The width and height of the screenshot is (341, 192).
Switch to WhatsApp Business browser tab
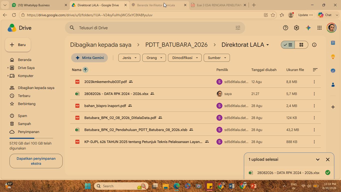(x=37, y=5)
